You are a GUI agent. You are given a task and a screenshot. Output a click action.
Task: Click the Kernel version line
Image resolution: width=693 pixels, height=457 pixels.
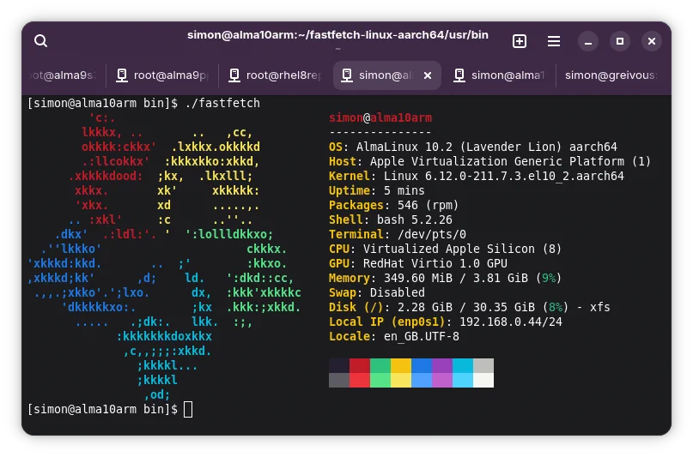pos(477,176)
